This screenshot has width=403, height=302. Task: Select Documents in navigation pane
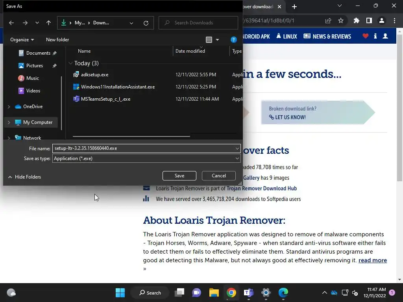pos(38,53)
